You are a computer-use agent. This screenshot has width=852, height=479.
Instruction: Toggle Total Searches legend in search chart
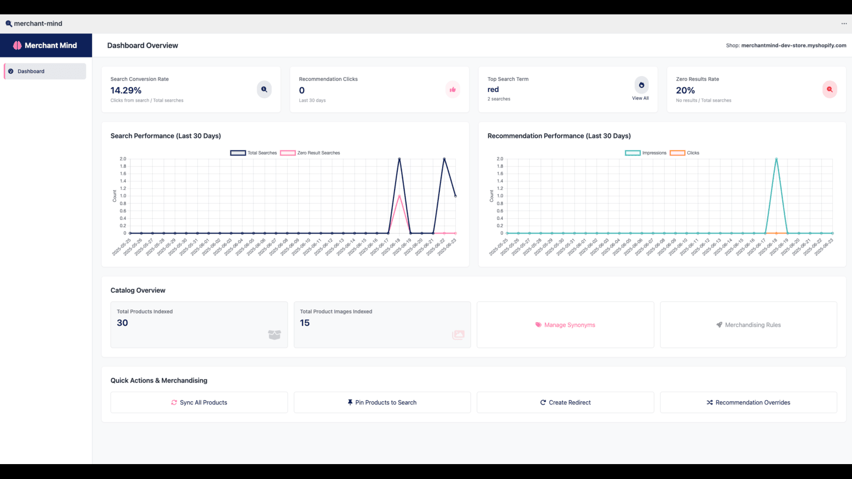tap(253, 153)
